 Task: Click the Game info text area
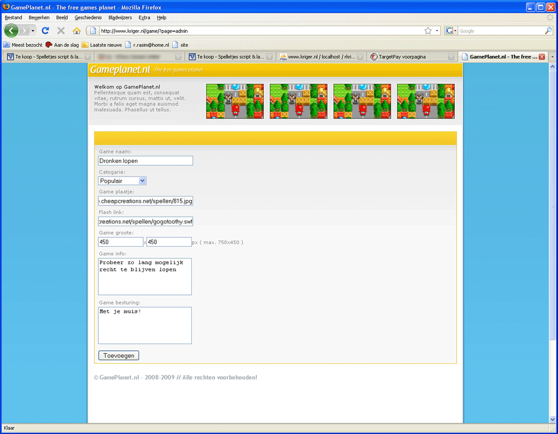(145, 276)
